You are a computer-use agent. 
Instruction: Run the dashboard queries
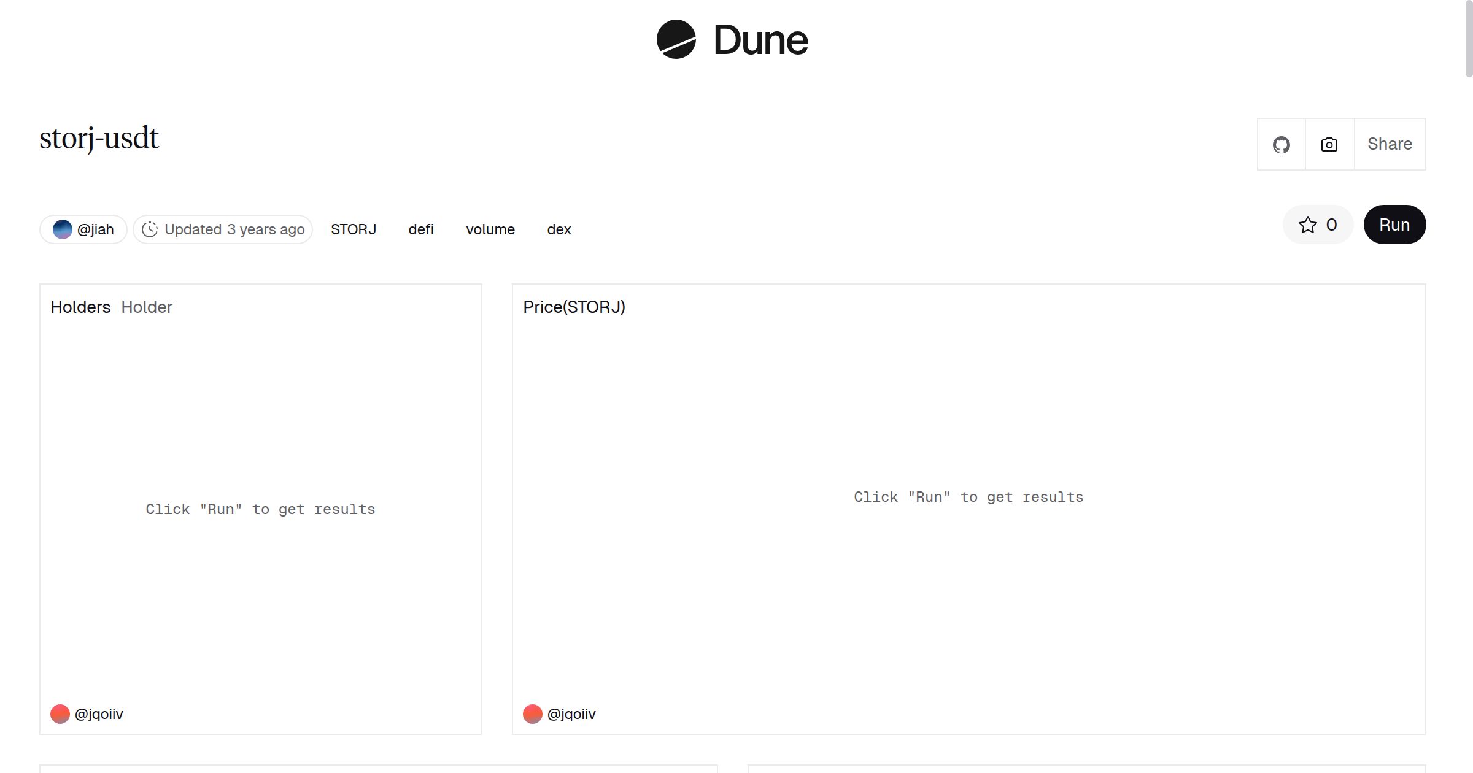(x=1394, y=225)
